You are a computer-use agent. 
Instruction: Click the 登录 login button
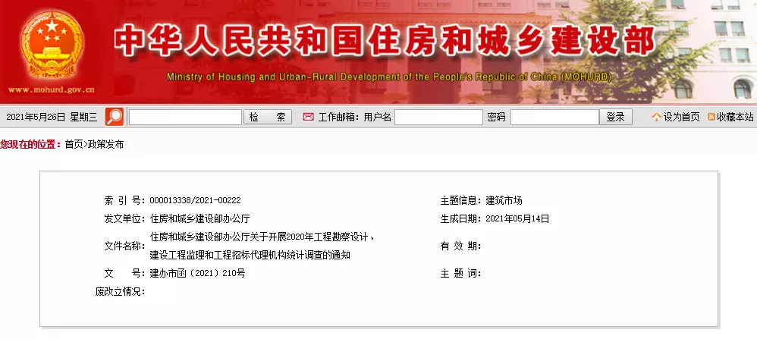(x=616, y=118)
